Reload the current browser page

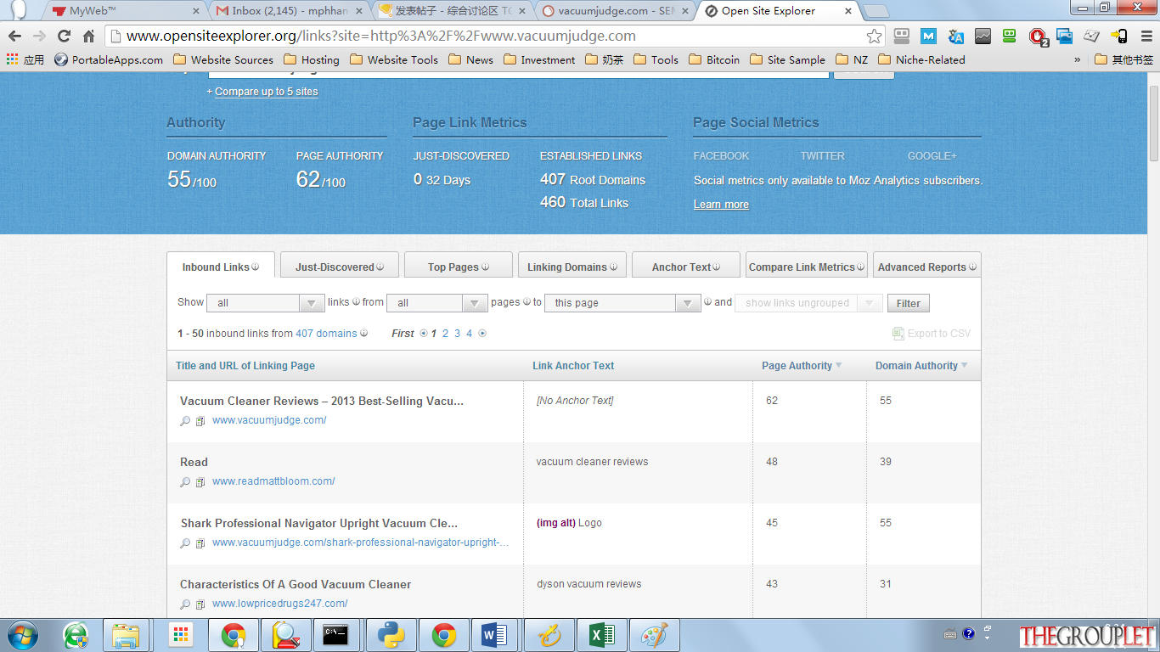click(x=64, y=36)
